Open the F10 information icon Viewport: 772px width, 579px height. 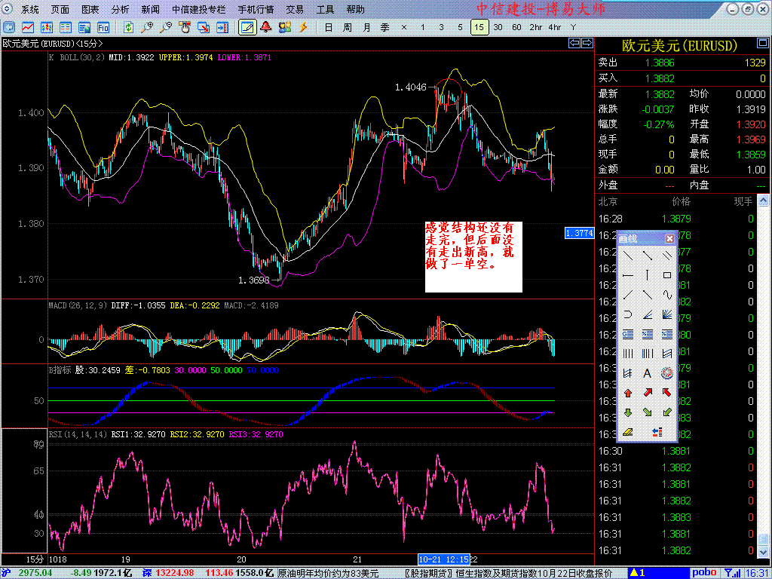point(103,28)
